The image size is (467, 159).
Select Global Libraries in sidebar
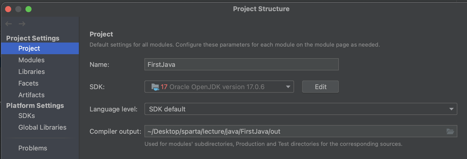[x=42, y=127]
